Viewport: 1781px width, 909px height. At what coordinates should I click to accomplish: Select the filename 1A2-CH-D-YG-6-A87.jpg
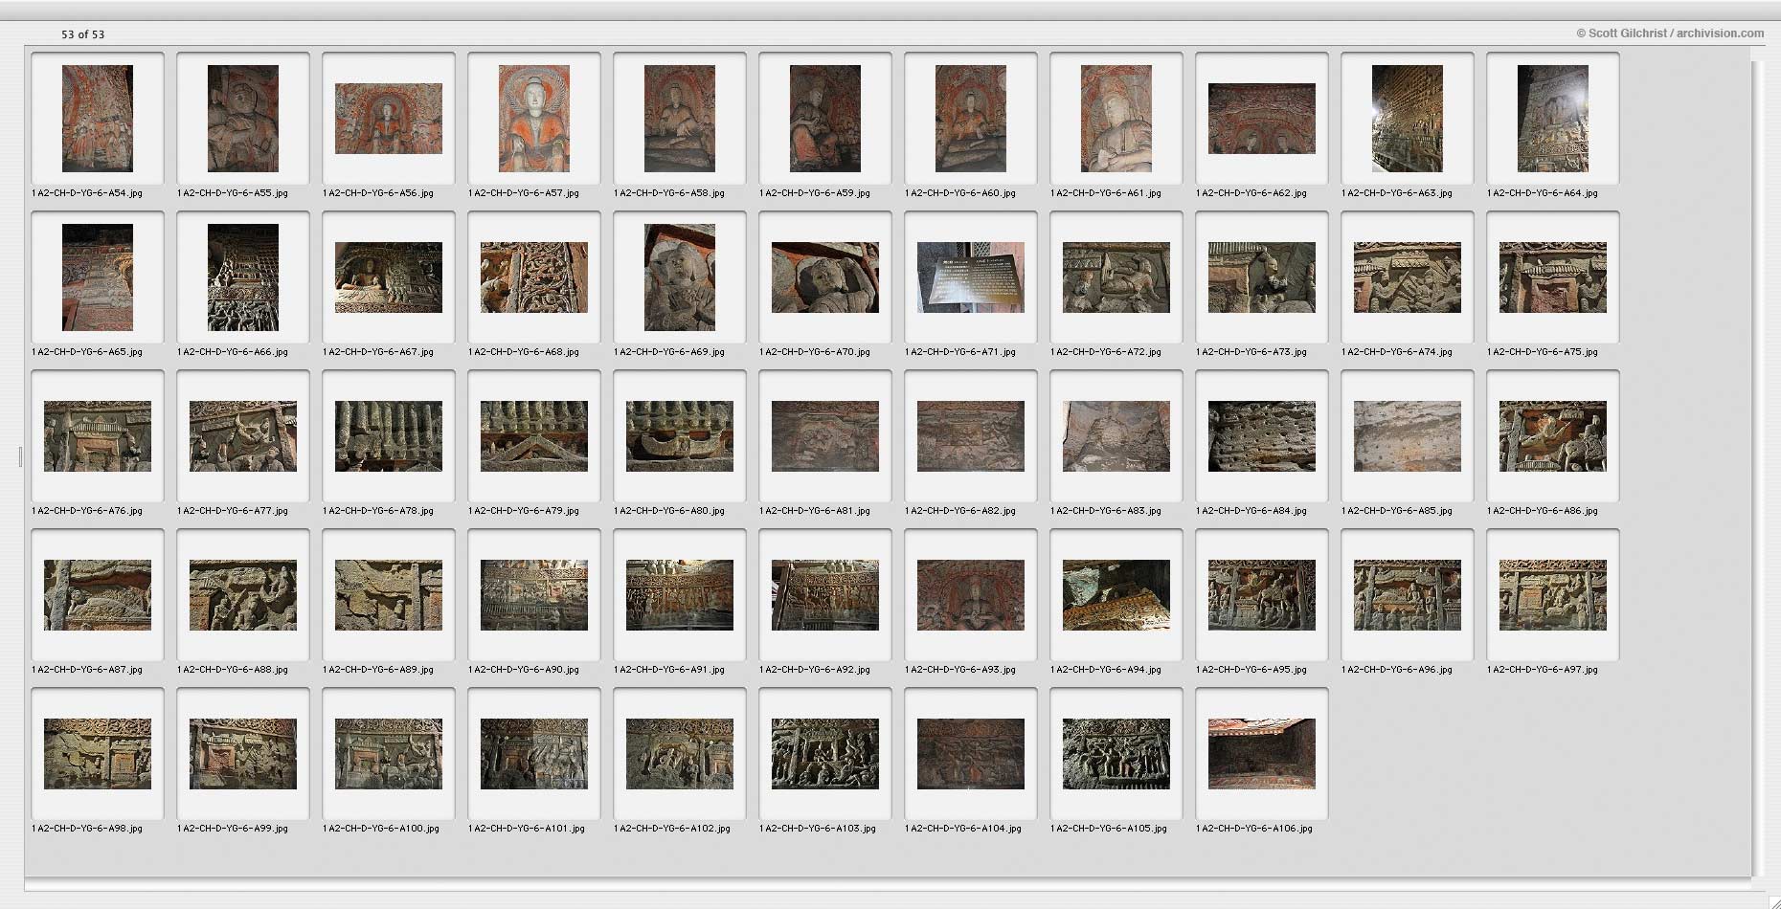click(87, 670)
